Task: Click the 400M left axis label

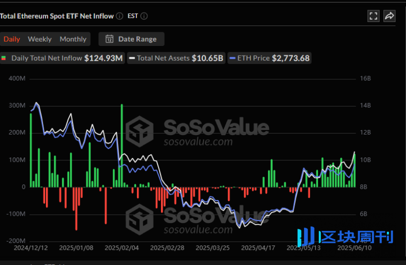Action: click(17, 78)
